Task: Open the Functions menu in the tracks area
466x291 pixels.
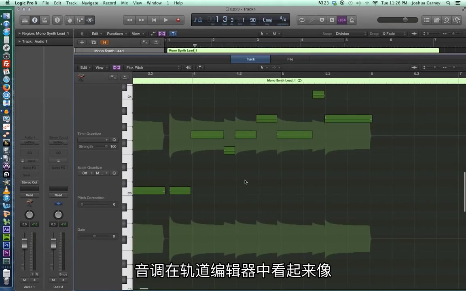Action: coord(115,34)
